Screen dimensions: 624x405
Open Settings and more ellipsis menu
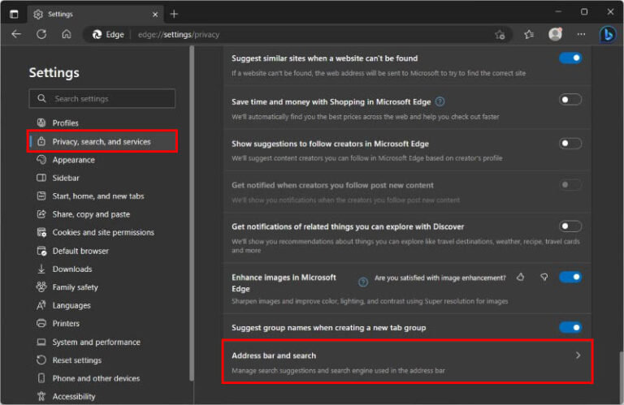point(582,34)
